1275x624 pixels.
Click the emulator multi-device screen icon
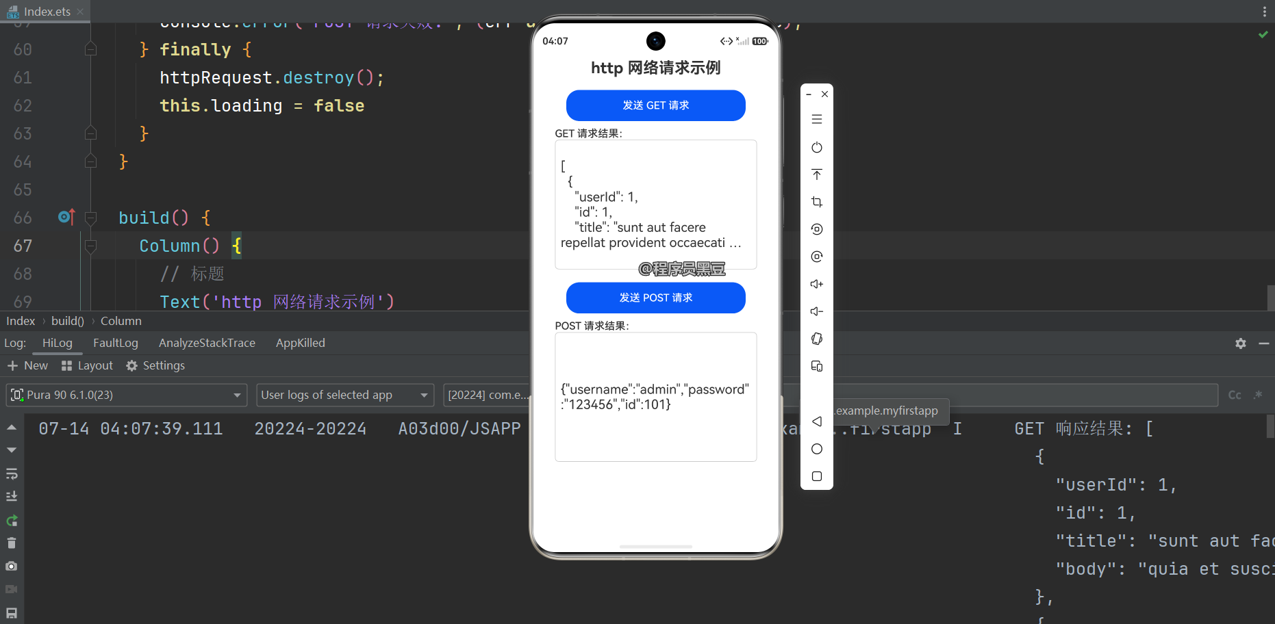coord(817,366)
